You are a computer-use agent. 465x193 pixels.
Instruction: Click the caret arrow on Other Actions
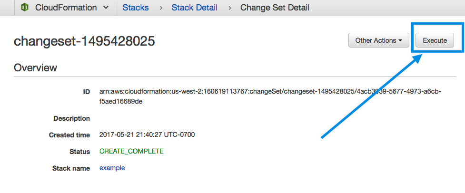[400, 41]
